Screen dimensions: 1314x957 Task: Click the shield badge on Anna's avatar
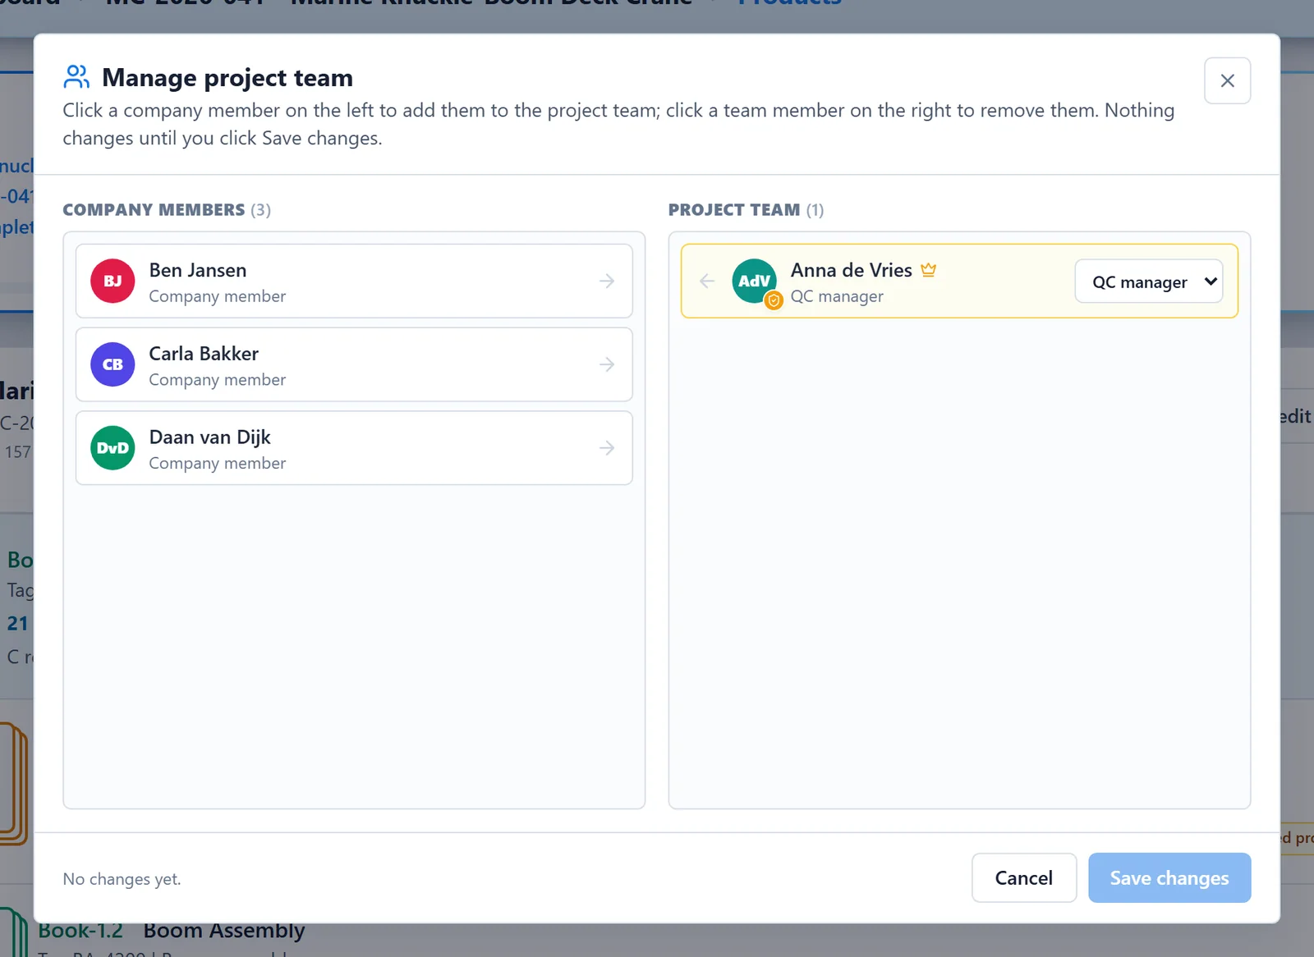click(x=774, y=300)
